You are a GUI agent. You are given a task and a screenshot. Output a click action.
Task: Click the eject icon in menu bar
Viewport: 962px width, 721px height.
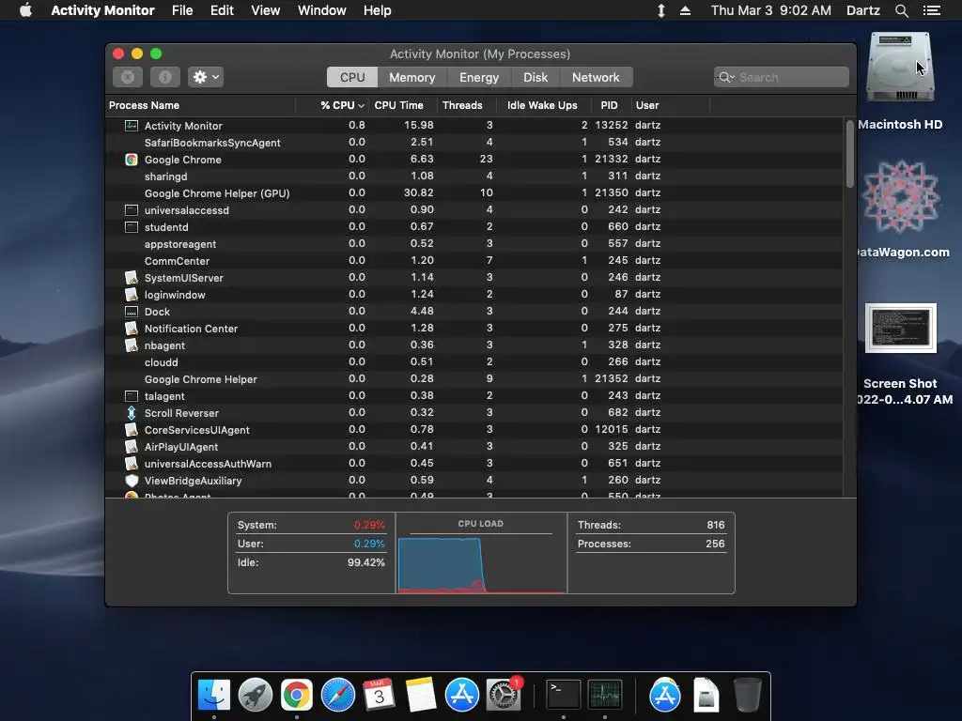point(685,10)
